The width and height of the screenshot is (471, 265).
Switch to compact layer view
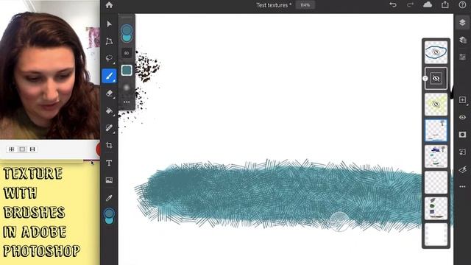[x=462, y=23]
